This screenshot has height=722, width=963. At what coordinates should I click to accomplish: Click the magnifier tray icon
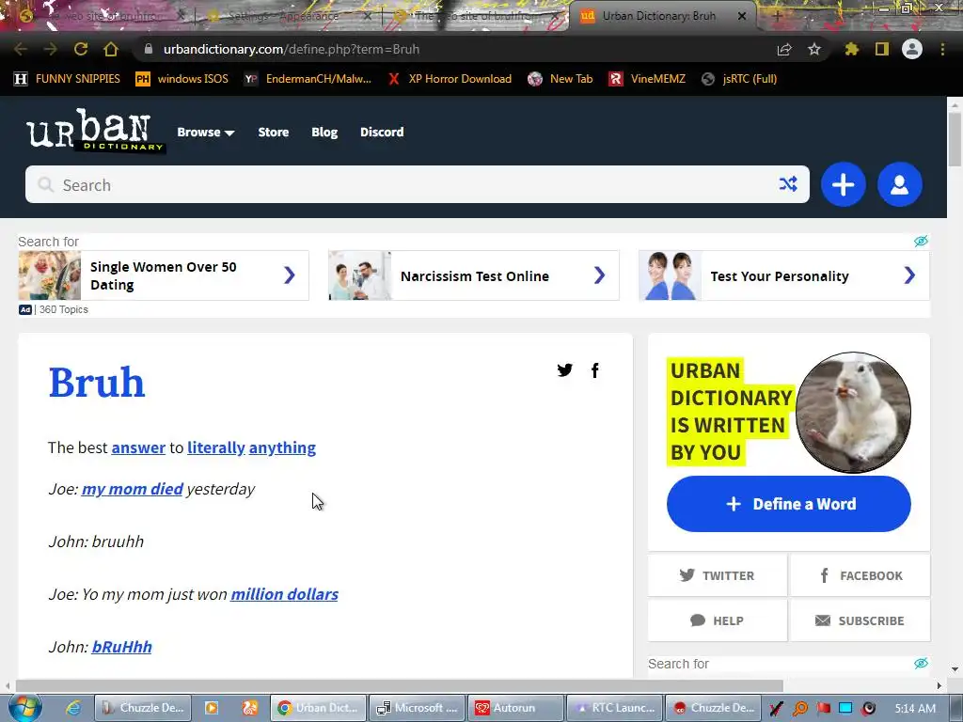click(800, 709)
